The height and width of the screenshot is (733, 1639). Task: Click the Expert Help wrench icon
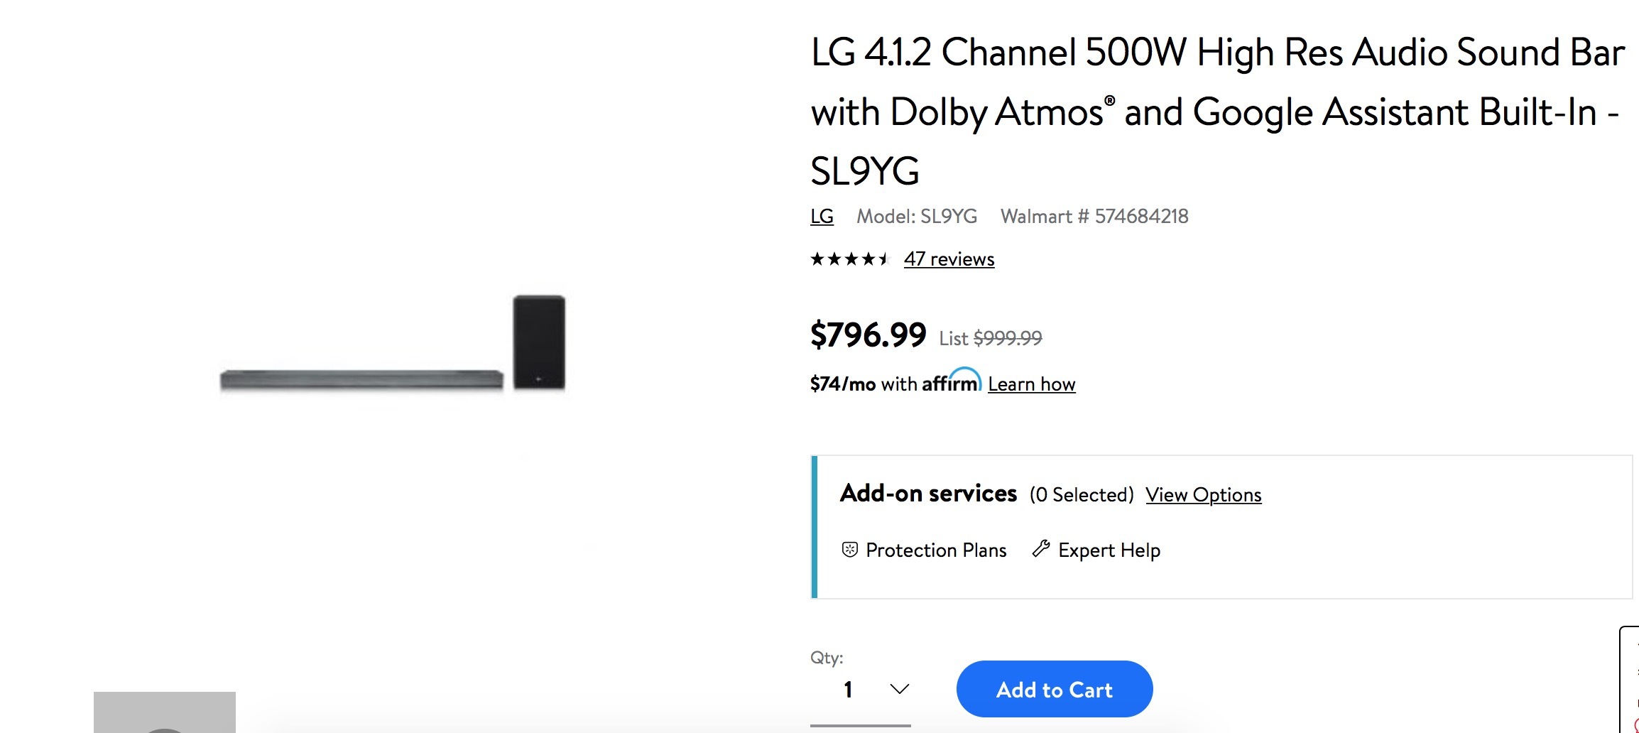(x=1041, y=549)
